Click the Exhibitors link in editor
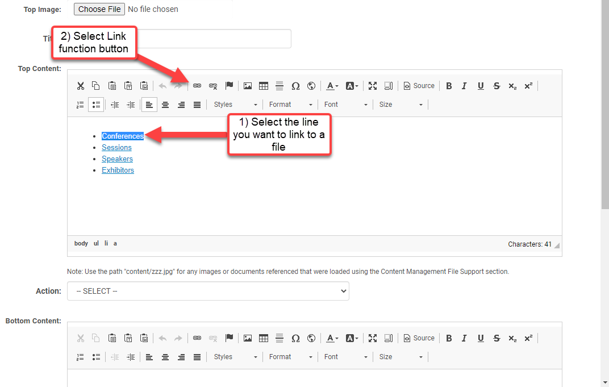Viewport: 609px width, 387px height. 118,170
